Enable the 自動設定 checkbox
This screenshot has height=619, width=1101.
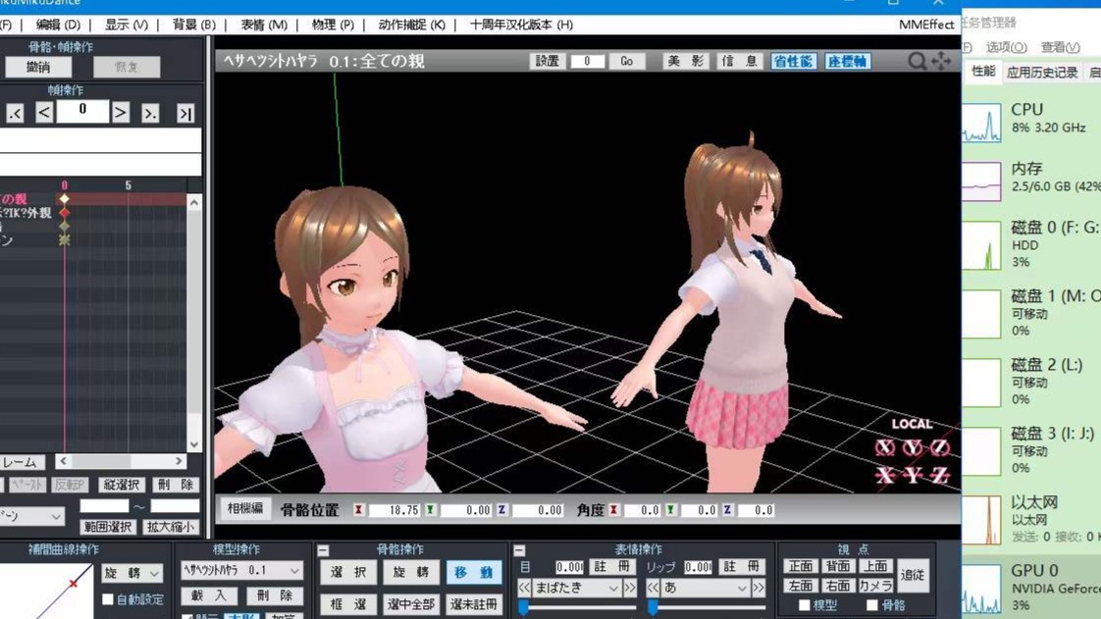(x=108, y=599)
